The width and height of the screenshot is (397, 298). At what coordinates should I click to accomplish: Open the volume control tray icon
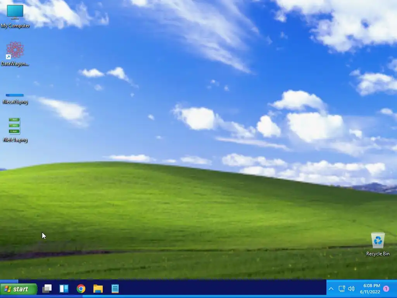[x=351, y=289]
